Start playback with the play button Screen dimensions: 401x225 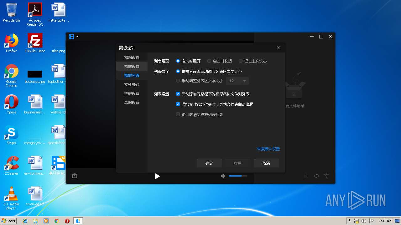click(157, 176)
